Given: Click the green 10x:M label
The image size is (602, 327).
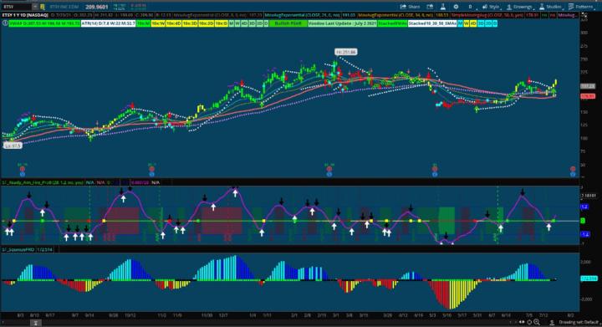Looking at the screenshot, I should click(x=143, y=23).
